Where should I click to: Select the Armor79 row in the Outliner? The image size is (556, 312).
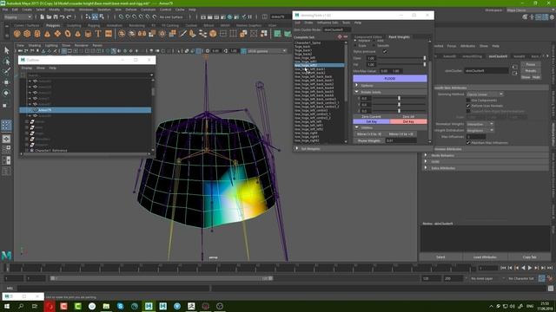[85, 110]
